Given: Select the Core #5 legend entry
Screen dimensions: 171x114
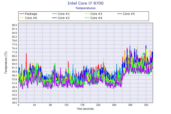Looking at the screenshot, I should click(x=126, y=14).
